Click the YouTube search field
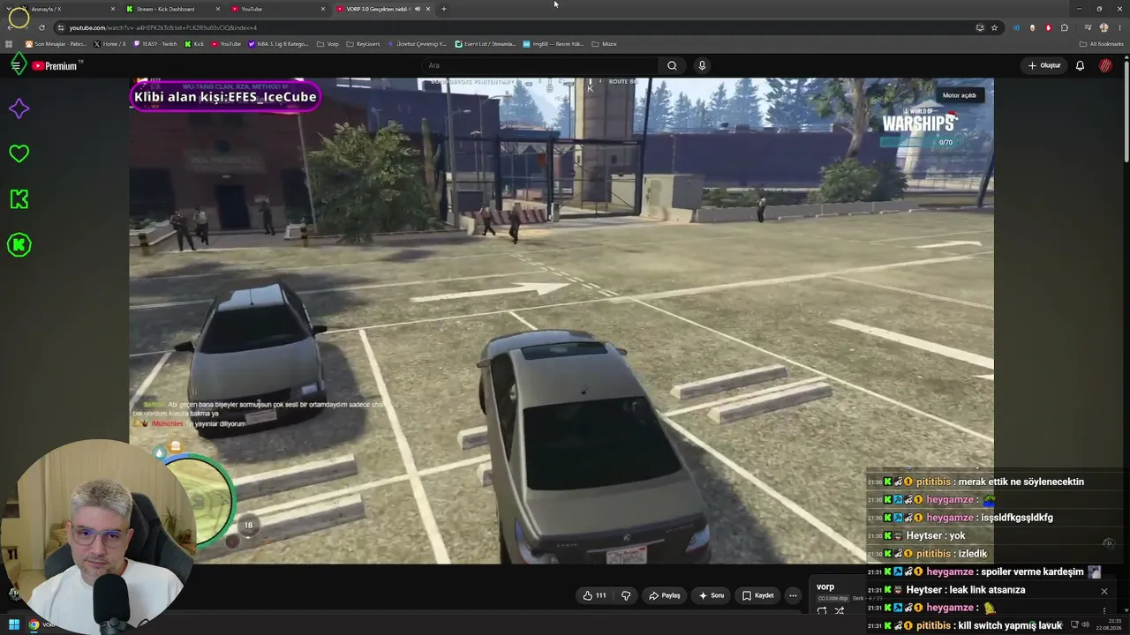This screenshot has width=1130, height=635. [540, 65]
